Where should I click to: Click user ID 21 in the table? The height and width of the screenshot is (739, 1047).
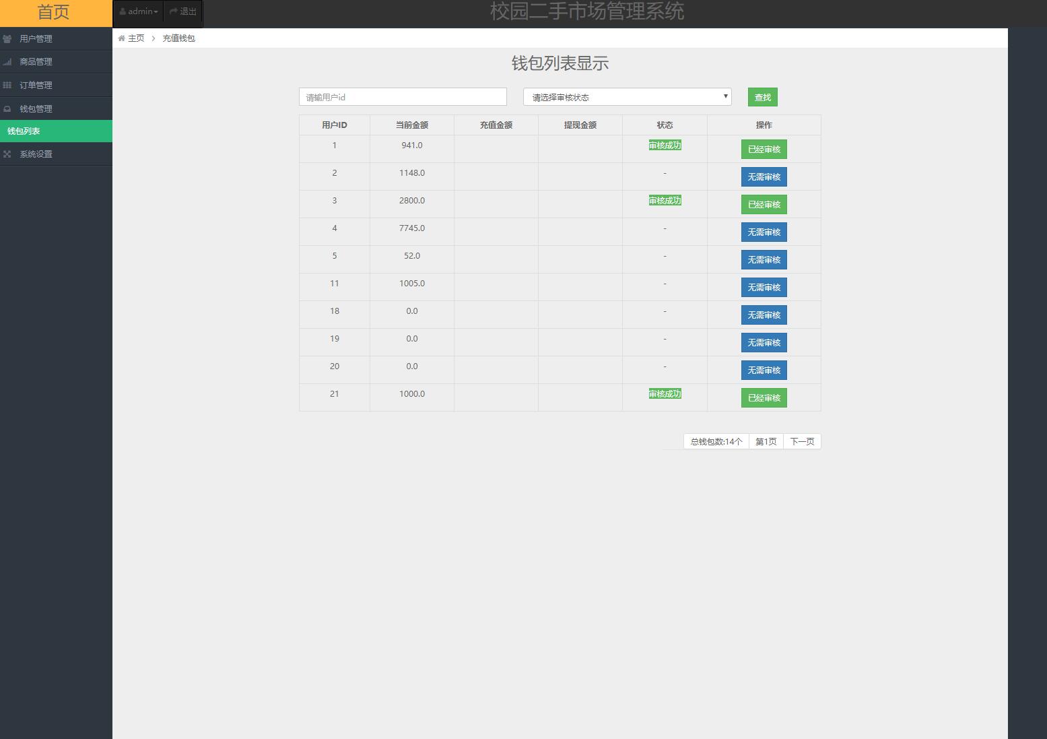[x=335, y=394]
